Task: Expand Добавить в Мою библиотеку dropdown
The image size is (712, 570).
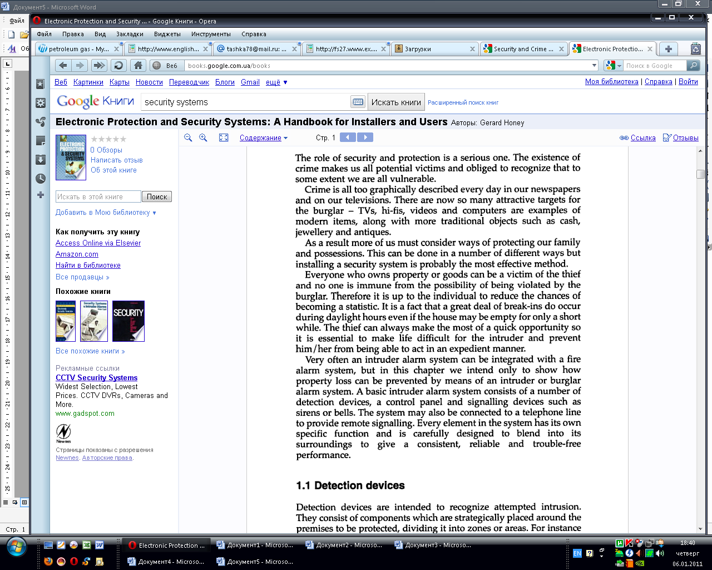Action: pyautogui.click(x=106, y=212)
